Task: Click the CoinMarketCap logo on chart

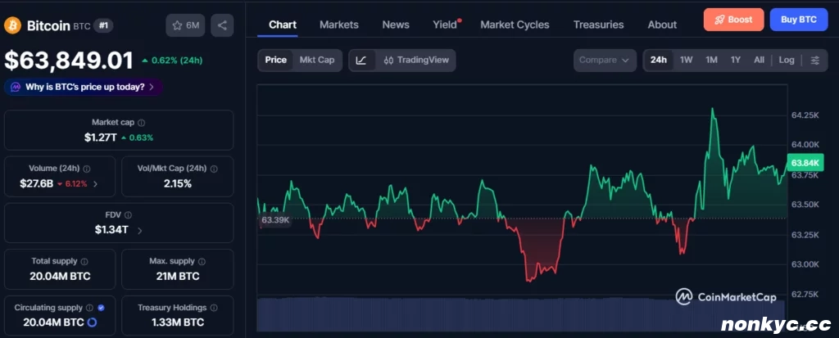Action: (726, 297)
